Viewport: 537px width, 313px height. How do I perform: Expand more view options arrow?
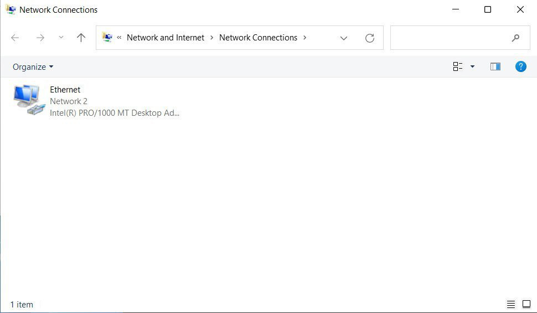(x=472, y=66)
